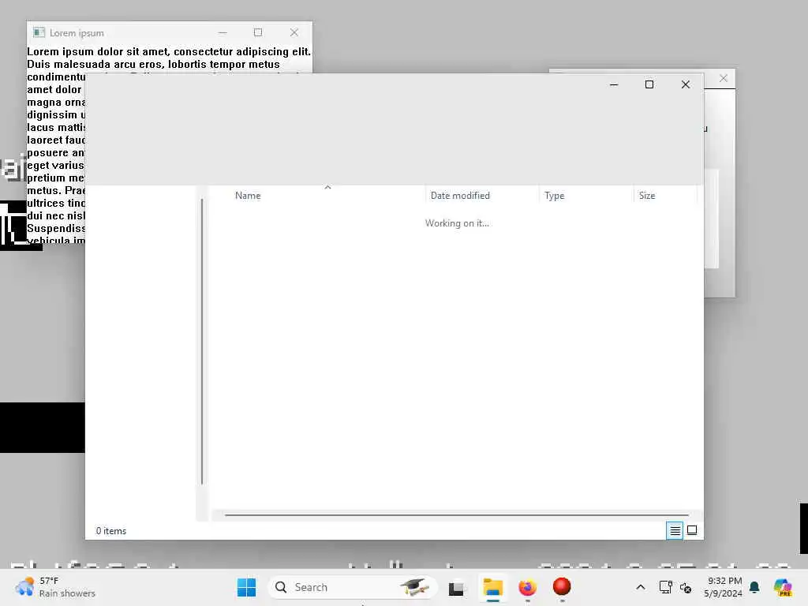The width and height of the screenshot is (808, 606).
Task: Open the weather widget showing 57°F
Action: 55,587
